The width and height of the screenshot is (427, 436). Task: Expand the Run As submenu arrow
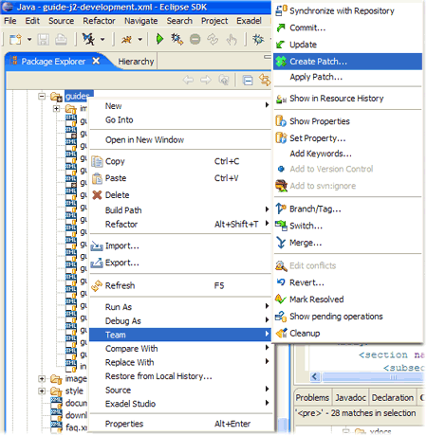(x=267, y=306)
